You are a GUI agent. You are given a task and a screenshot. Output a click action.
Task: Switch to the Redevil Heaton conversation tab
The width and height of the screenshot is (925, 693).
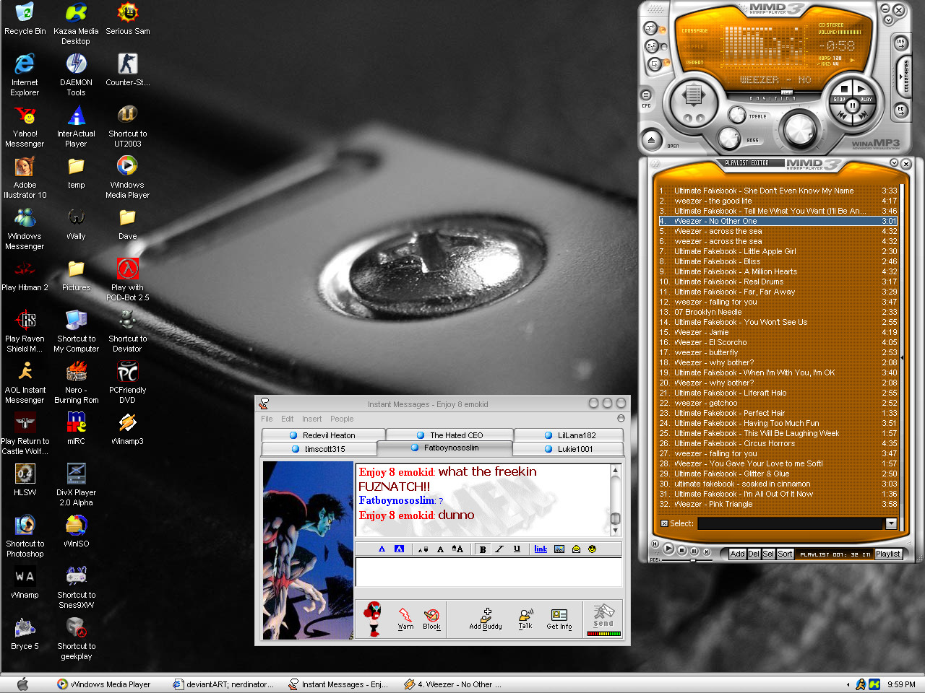pos(323,435)
